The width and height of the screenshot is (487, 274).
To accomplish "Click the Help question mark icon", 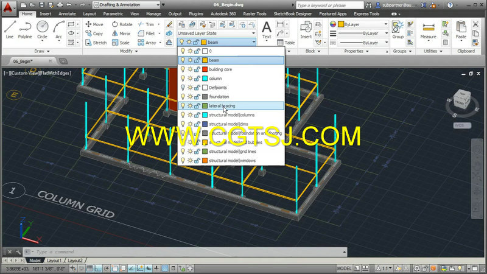I will [450, 5].
